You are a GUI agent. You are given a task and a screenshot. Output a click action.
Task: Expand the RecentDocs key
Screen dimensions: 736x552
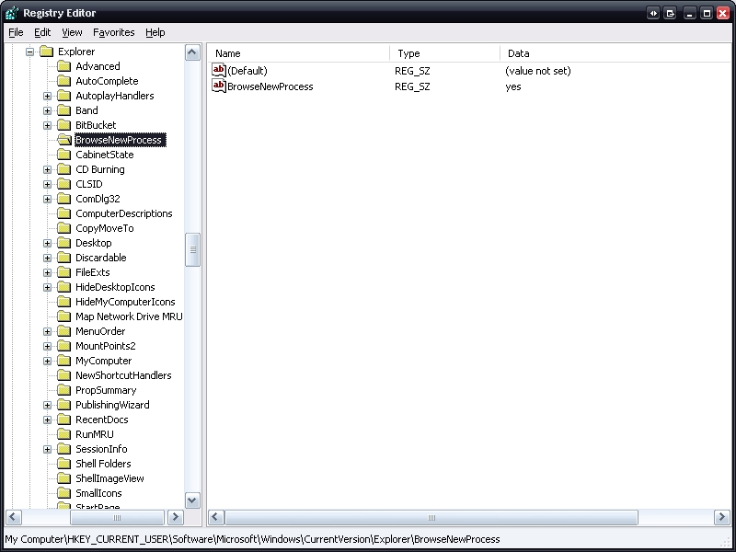tap(48, 420)
